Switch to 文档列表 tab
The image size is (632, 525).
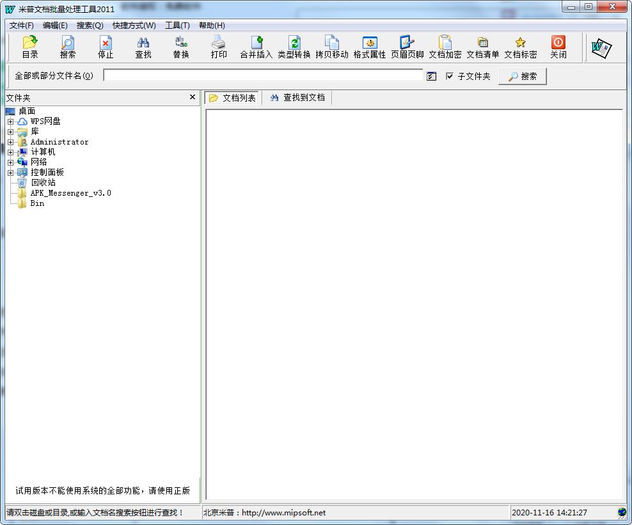232,98
